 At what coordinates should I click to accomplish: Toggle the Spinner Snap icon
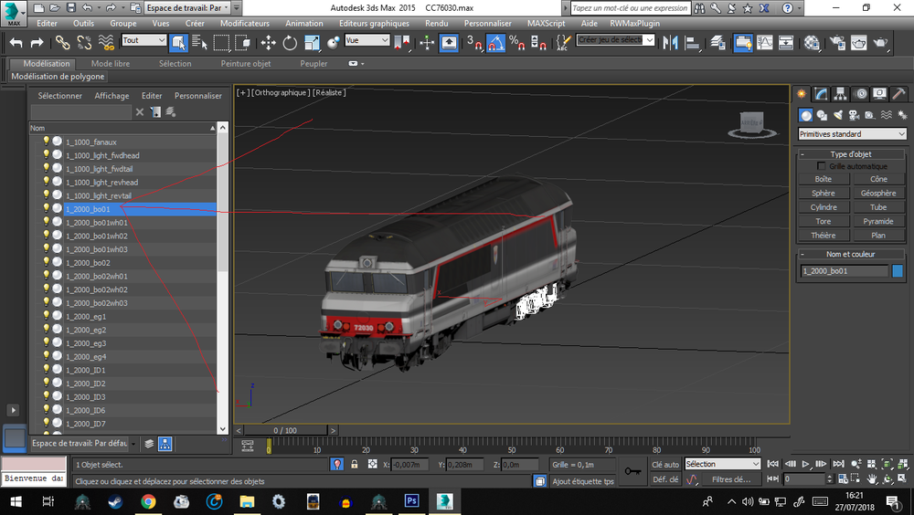(538, 43)
